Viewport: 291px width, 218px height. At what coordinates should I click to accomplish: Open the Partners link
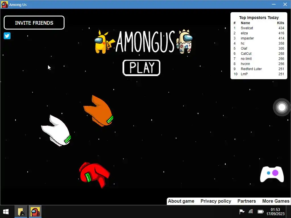247,201
